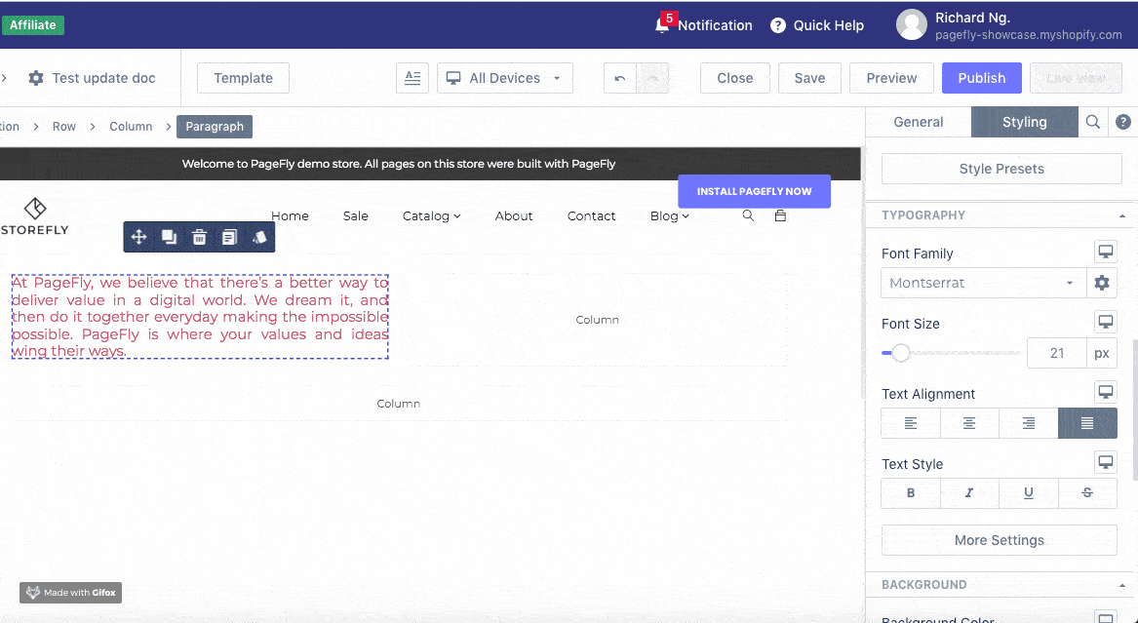
Task: Toggle underline text style
Action: (x=1029, y=493)
